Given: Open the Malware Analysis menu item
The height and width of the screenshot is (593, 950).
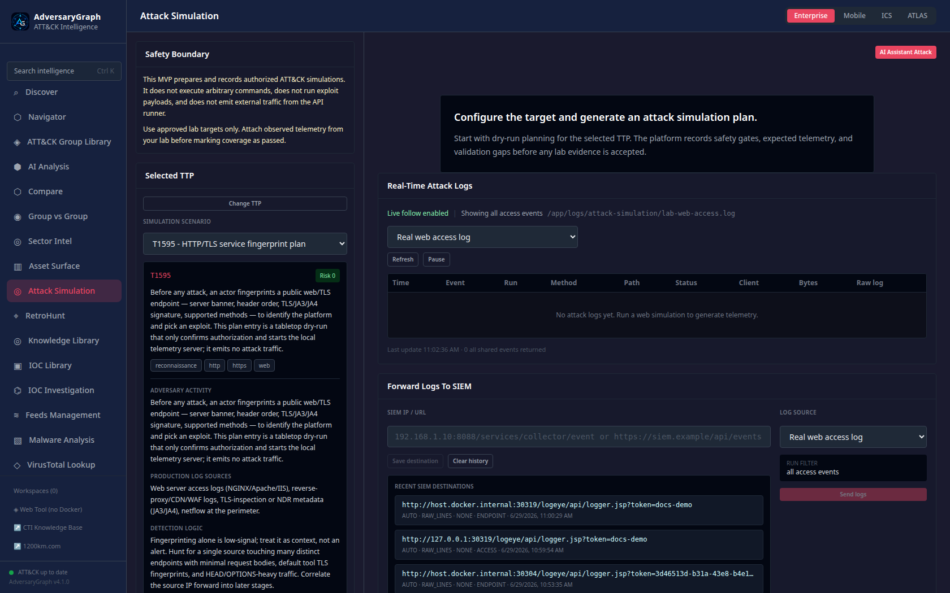Looking at the screenshot, I should 64,441.
